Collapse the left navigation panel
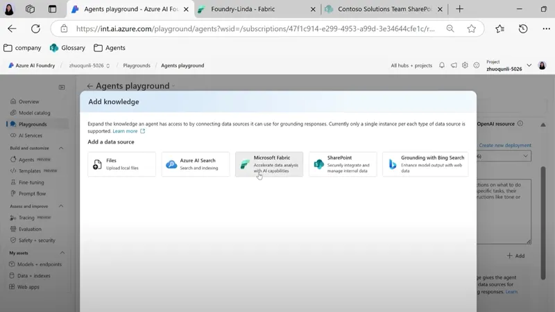Screen dimensions: 555x312 [62, 87]
